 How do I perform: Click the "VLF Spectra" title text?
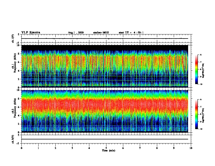(x=31, y=33)
